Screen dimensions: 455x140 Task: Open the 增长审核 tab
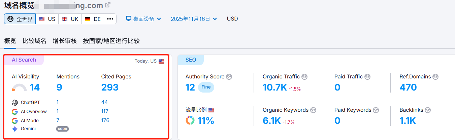click(65, 41)
